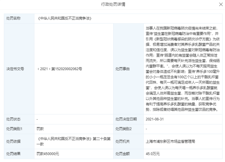225x162 pixels.
Task: Select the date value 2021-08-31
Action: click(x=155, y=119)
